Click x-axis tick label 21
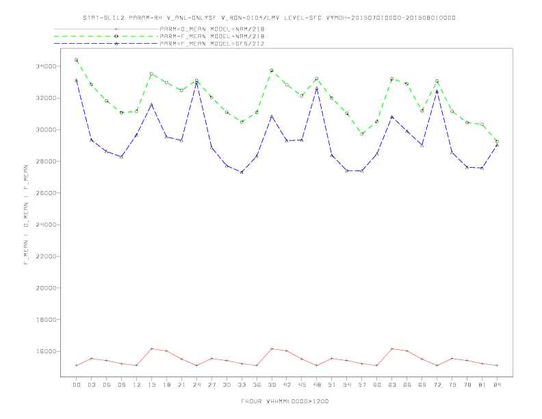The image size is (542, 419). click(181, 385)
